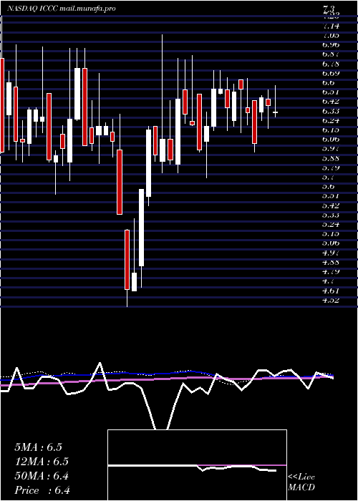This screenshot has height=501, width=358.
Task: Click the 5.51 price axis label
Action: coord(331,196)
